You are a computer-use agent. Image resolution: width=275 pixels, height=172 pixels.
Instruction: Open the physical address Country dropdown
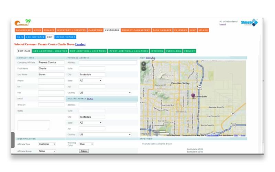[105, 93]
